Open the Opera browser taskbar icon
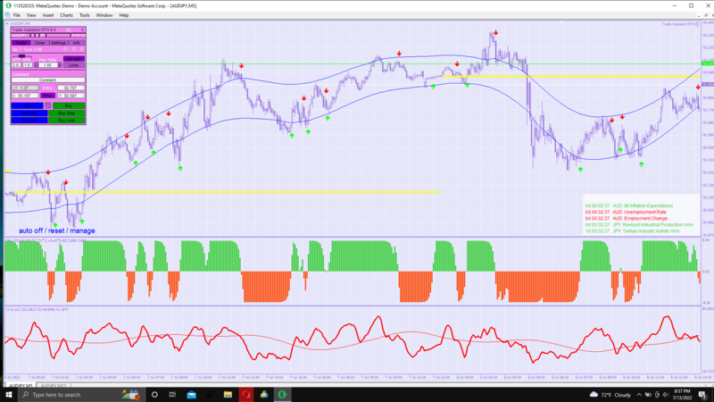The height and width of the screenshot is (402, 714). 246,394
